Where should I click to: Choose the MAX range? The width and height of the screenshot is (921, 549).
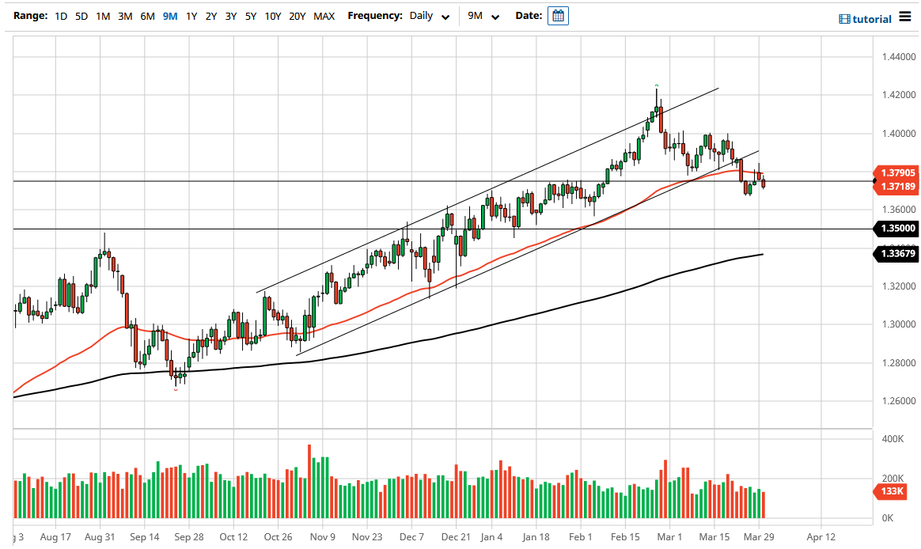click(x=324, y=15)
